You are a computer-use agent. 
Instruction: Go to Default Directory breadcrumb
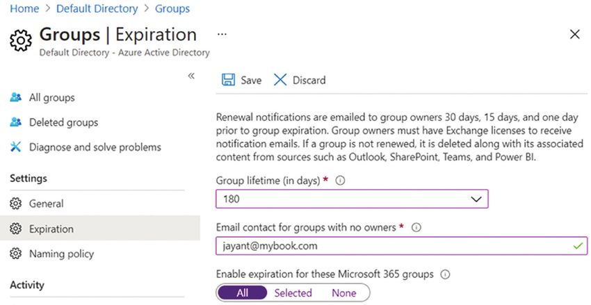(x=97, y=8)
